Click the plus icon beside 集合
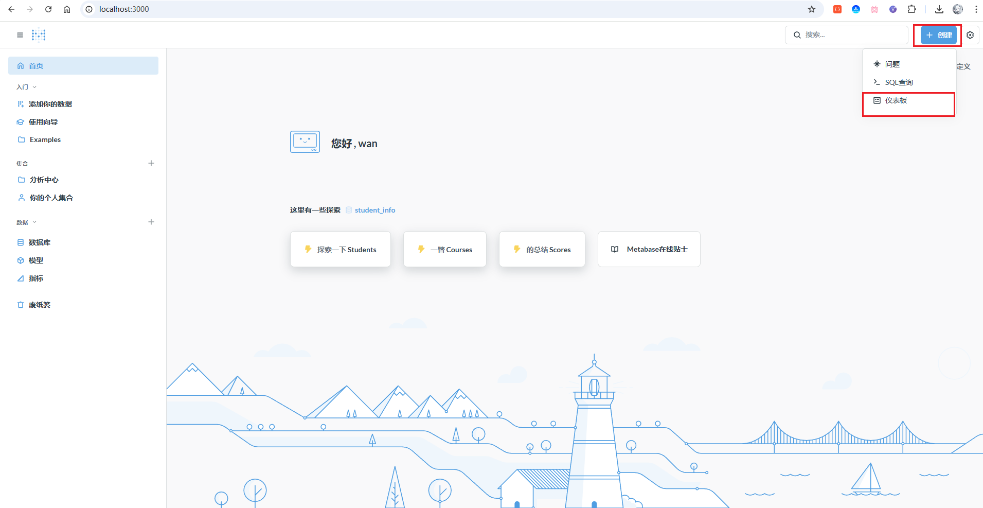Screen dimensions: 983x508 pos(151,163)
